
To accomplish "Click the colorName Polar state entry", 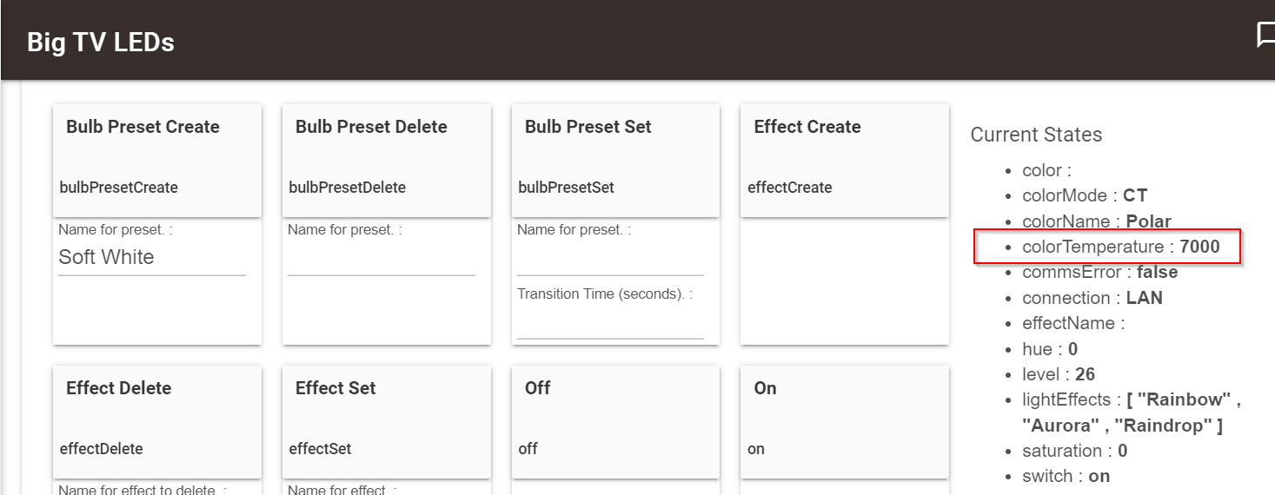I will tap(1097, 221).
